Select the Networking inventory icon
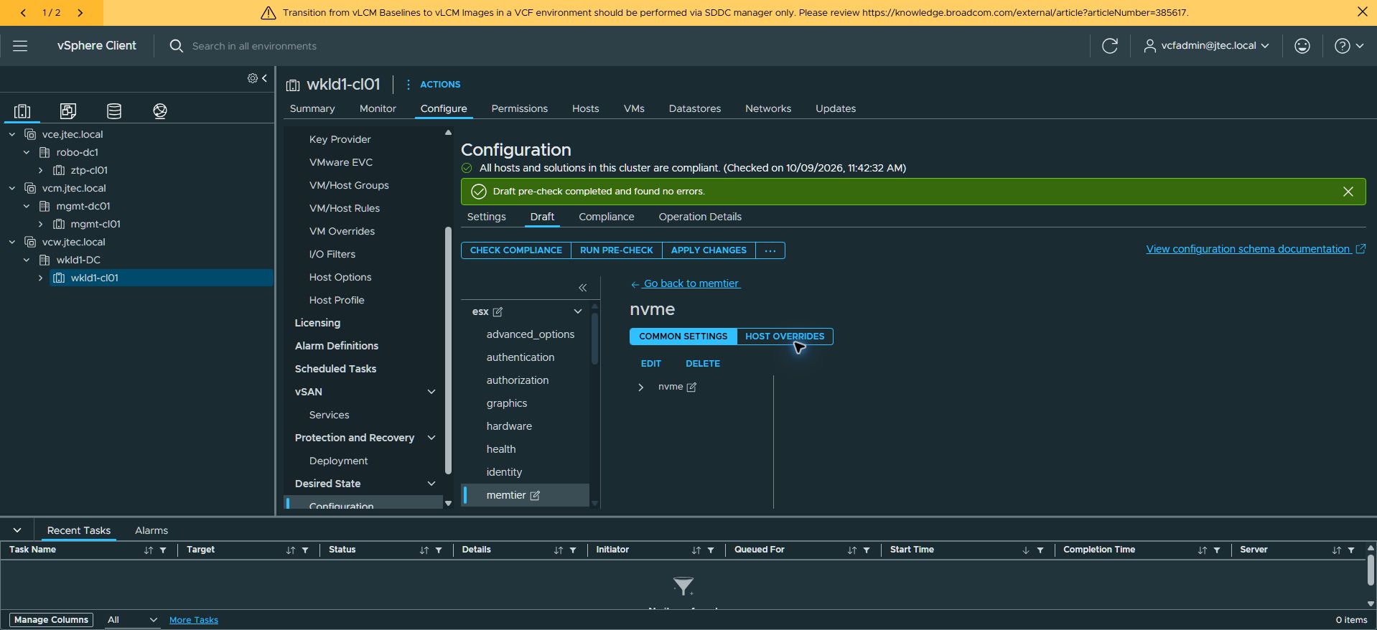 pos(160,111)
